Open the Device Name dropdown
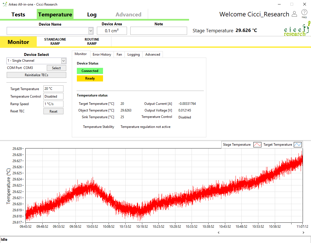The width and height of the screenshot is (311, 243). click(x=90, y=31)
